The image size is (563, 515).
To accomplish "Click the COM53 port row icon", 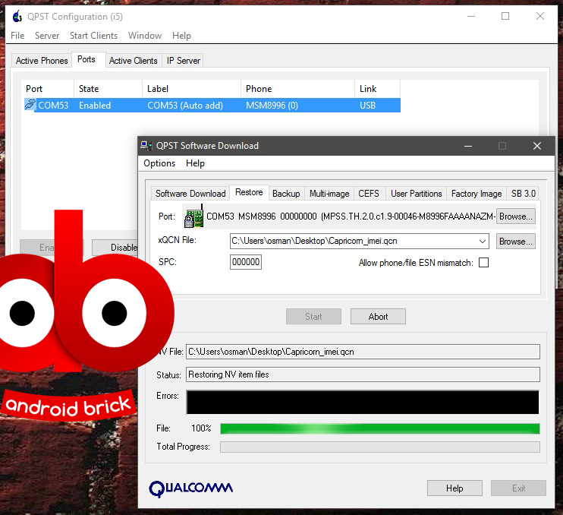I will 30,106.
